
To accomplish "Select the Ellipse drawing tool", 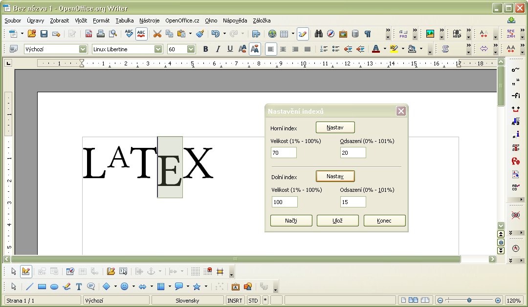I will click(x=54, y=287).
